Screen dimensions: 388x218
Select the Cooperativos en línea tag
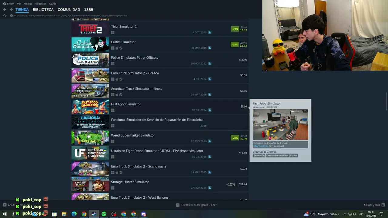(277, 156)
